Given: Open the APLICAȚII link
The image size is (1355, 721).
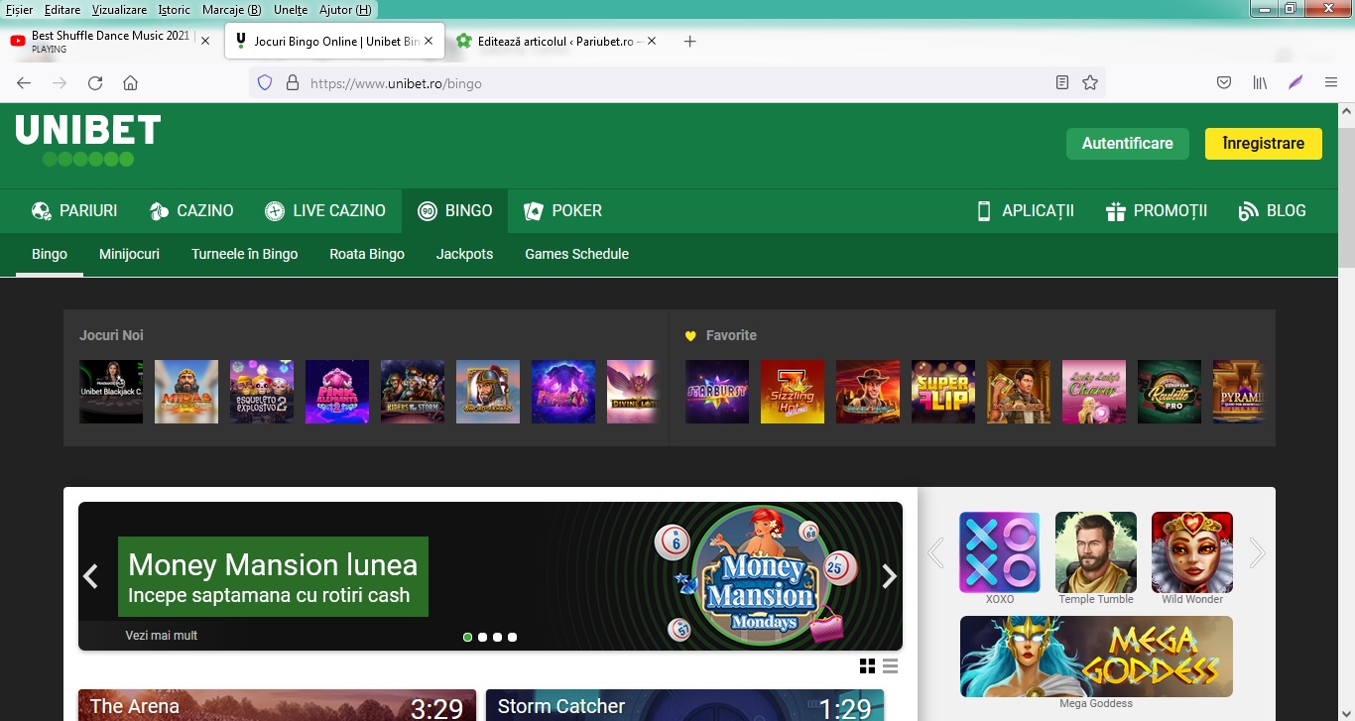Looking at the screenshot, I should pyautogui.click(x=1026, y=210).
